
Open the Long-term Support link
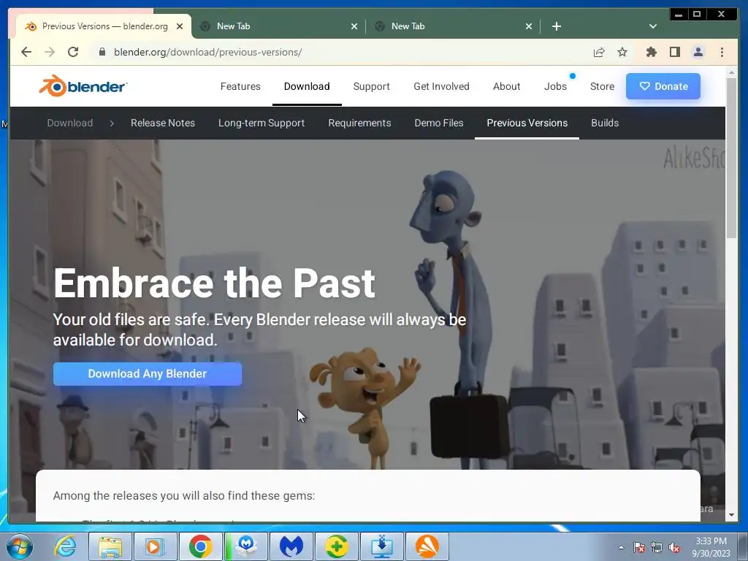262,123
